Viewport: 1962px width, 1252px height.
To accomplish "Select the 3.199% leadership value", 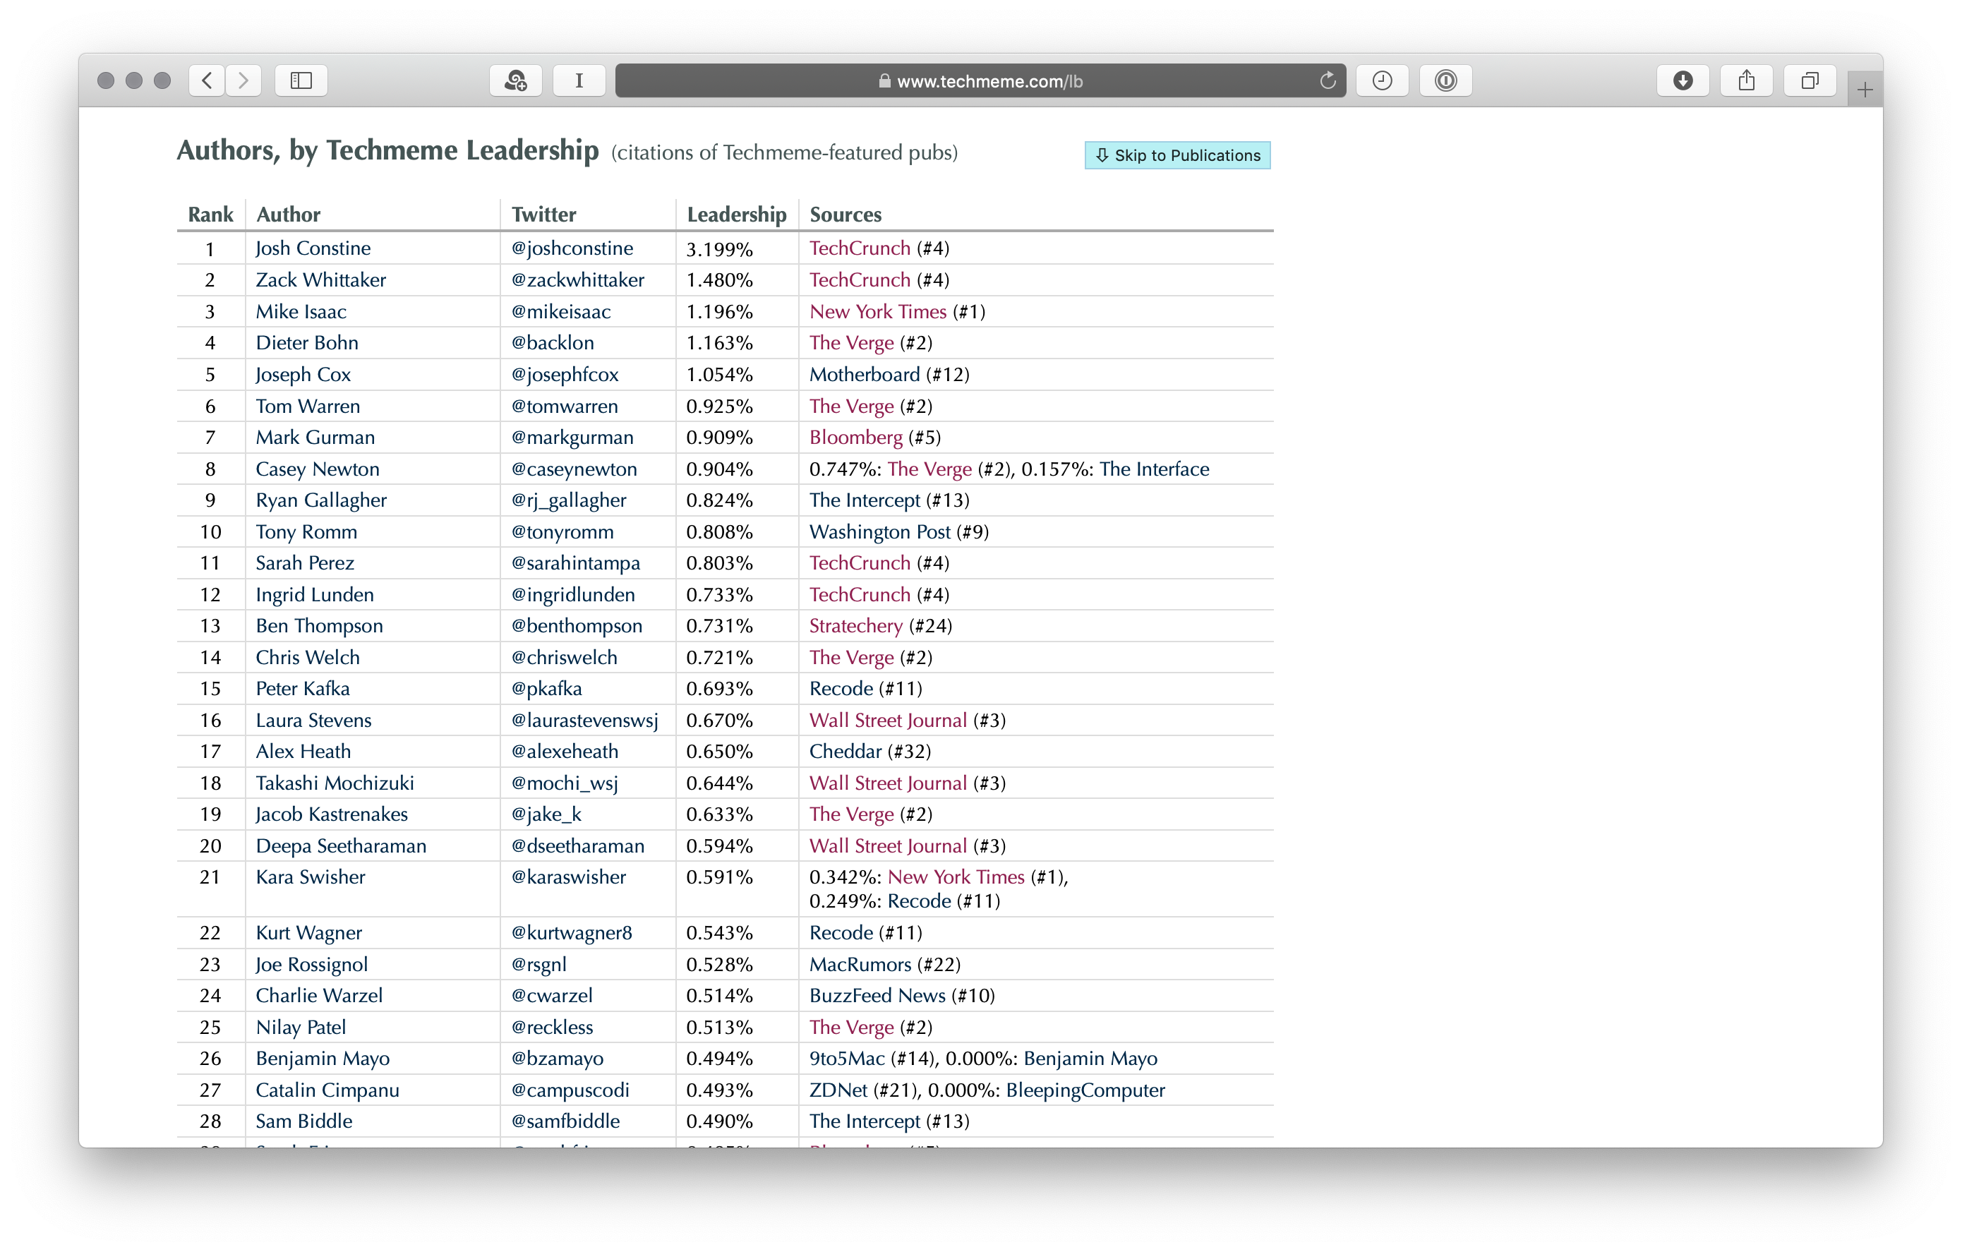I will click(718, 249).
